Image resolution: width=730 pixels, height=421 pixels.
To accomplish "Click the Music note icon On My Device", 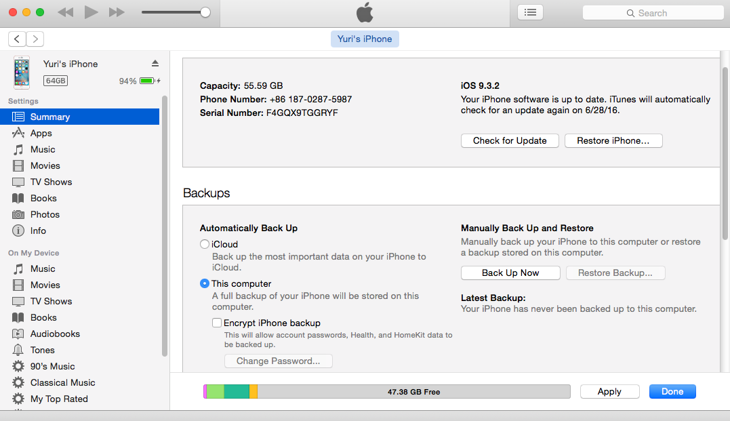I will pos(18,268).
